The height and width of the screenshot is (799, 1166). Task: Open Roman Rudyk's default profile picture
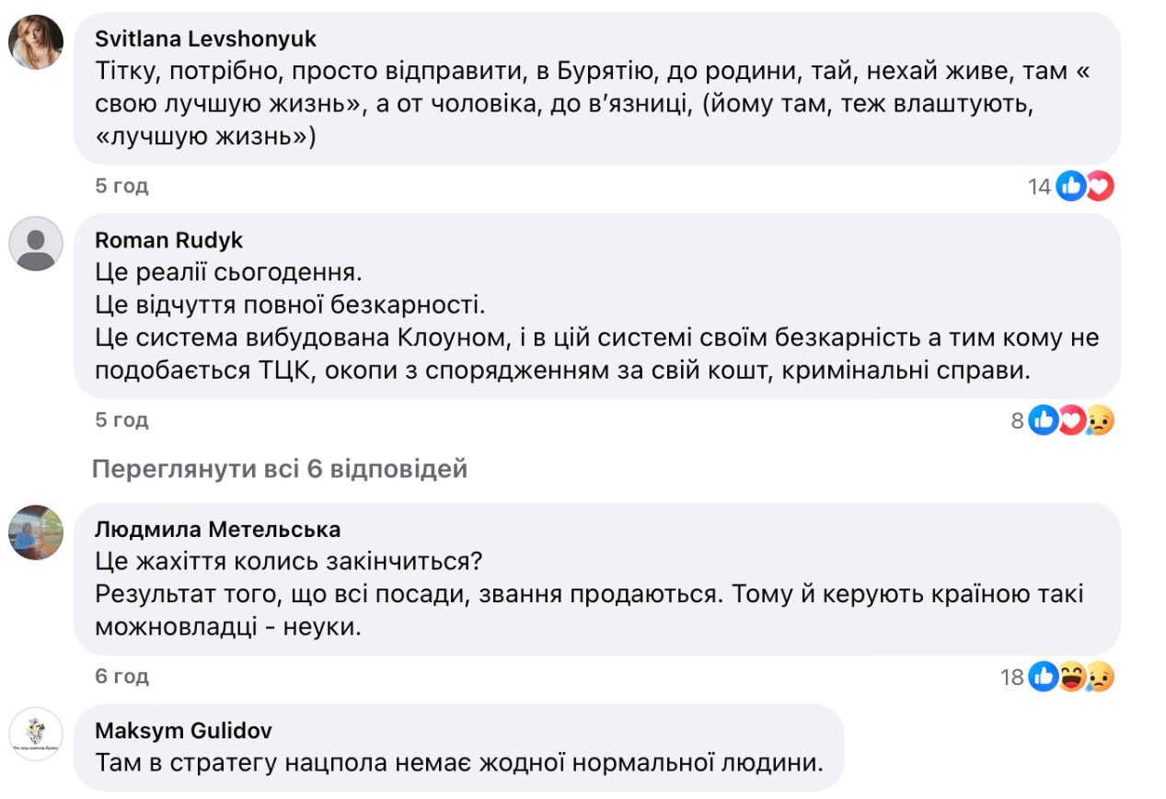[36, 244]
